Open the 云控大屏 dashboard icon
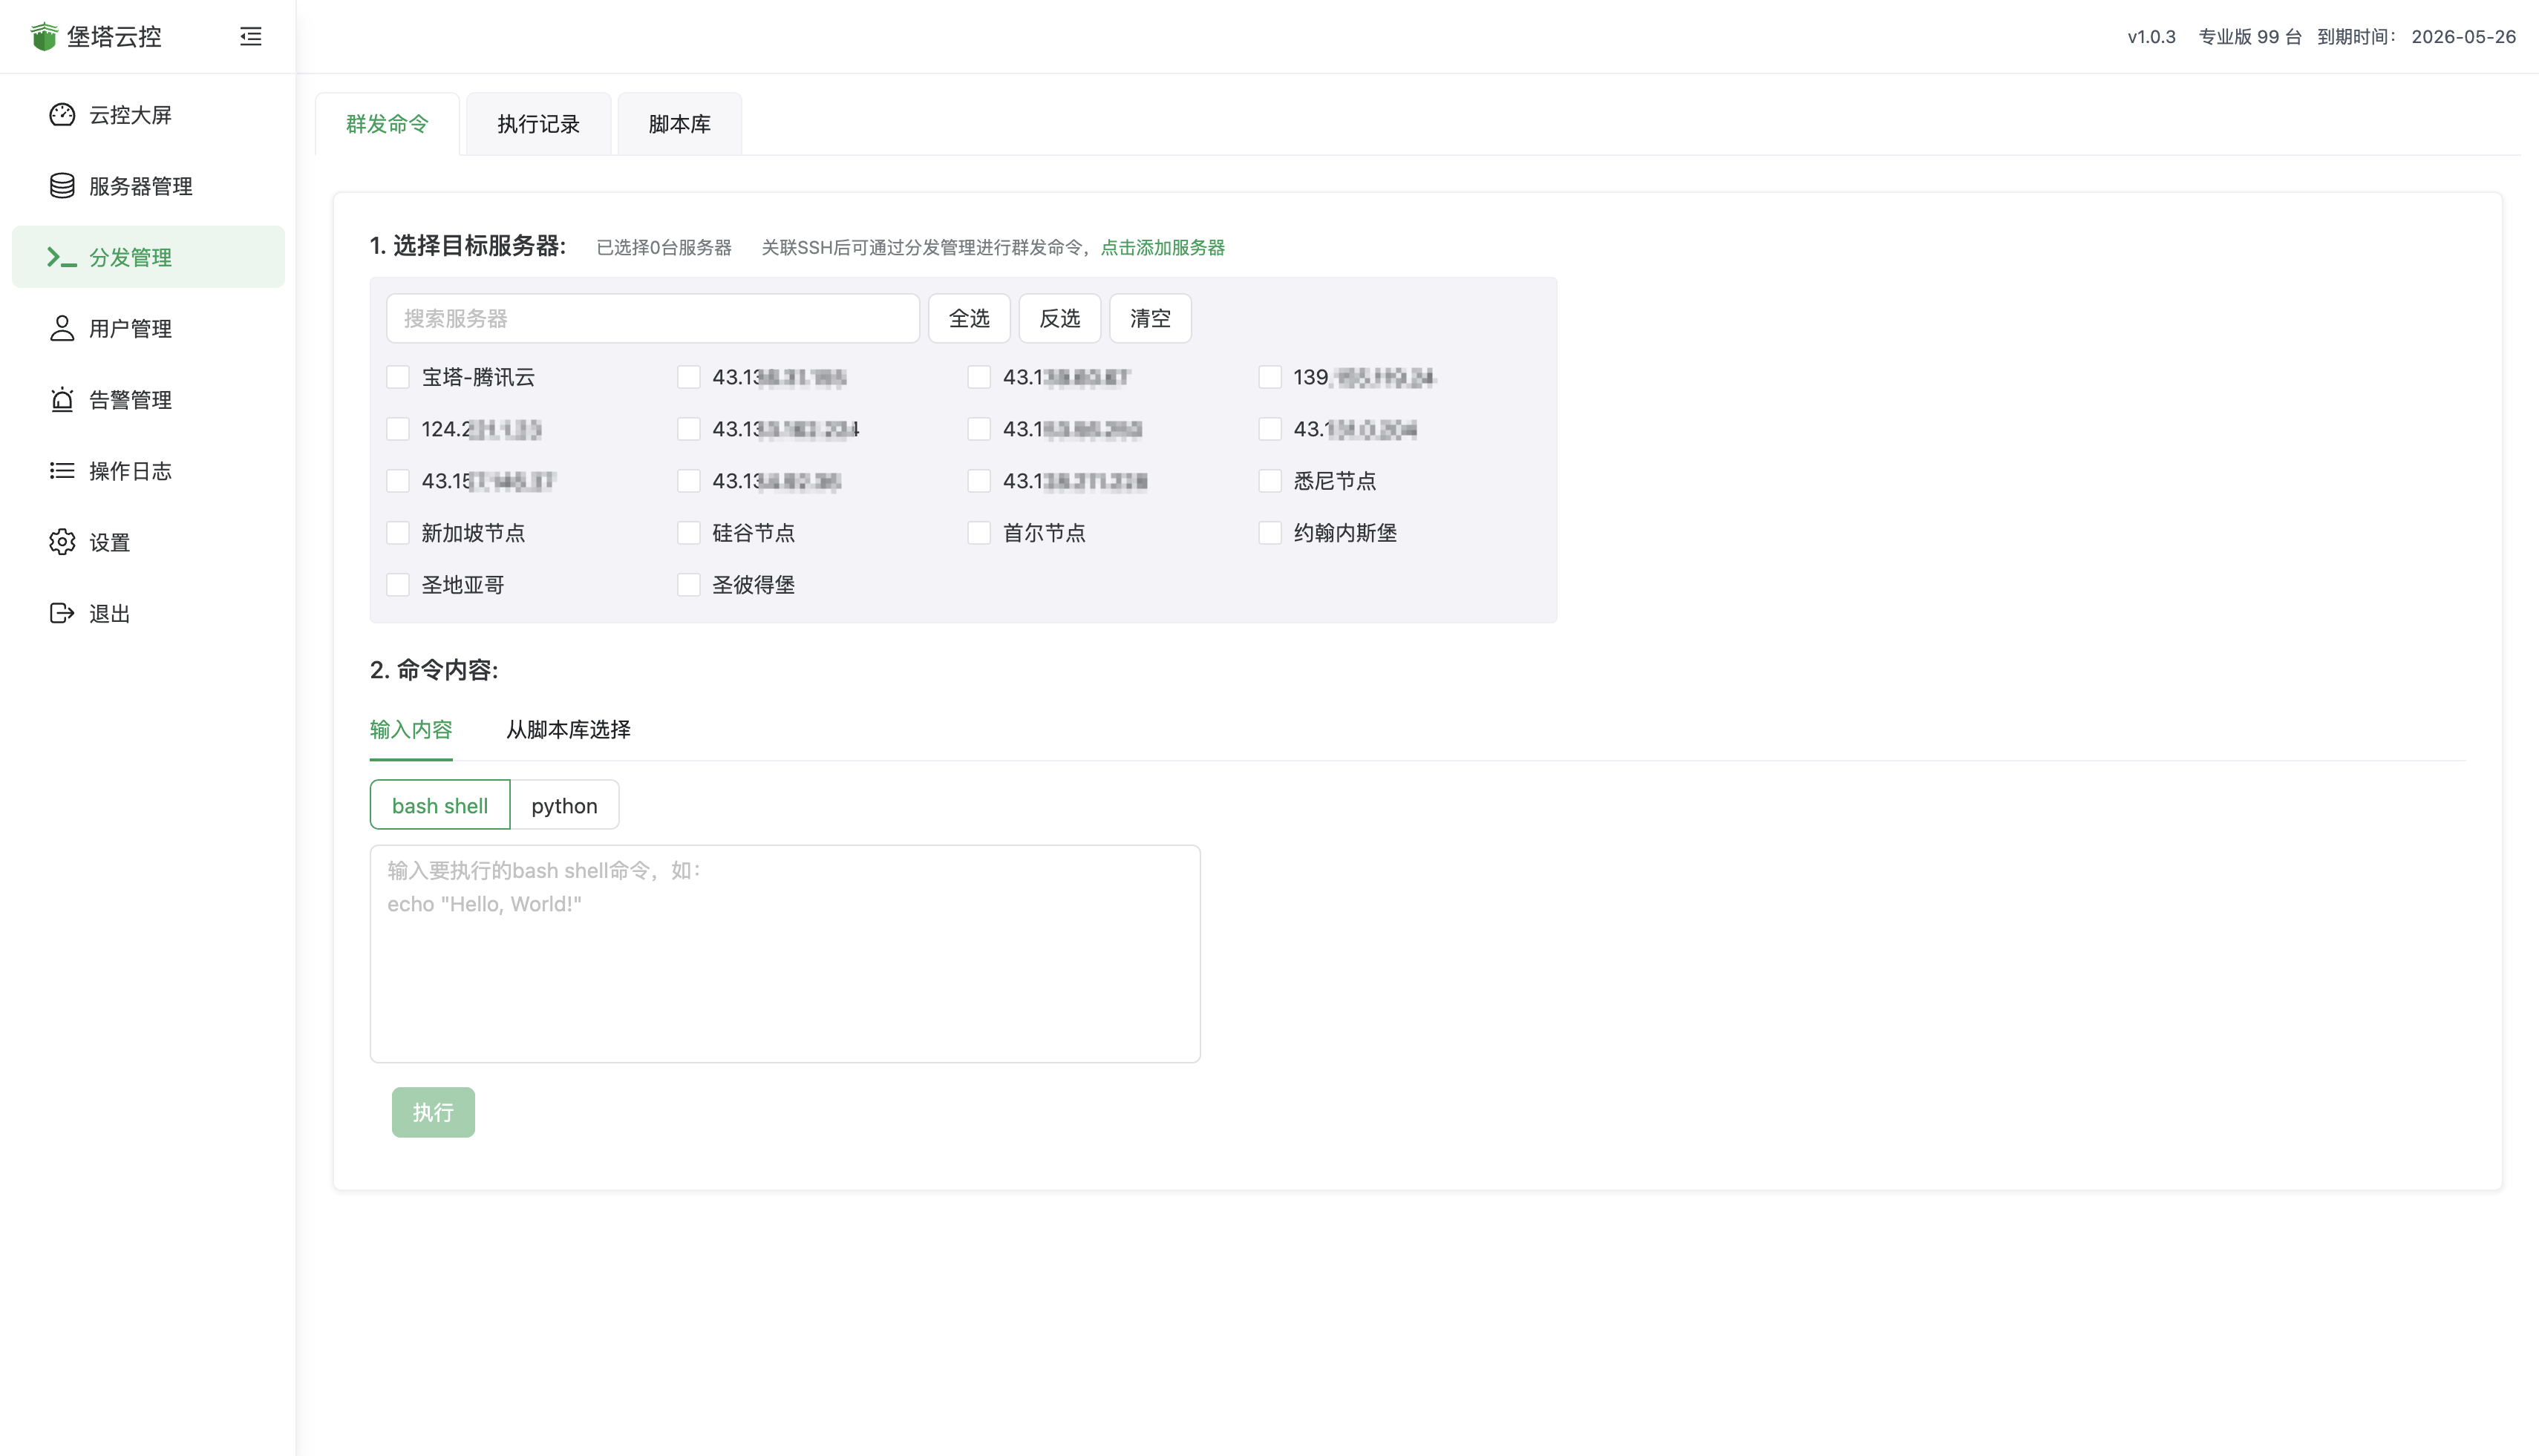Screen dimensions: 2539x1456 62,115
